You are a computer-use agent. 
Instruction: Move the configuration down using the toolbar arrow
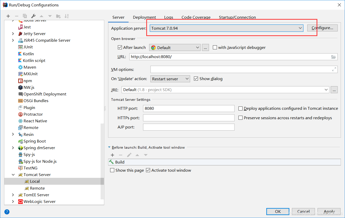pos(50,16)
